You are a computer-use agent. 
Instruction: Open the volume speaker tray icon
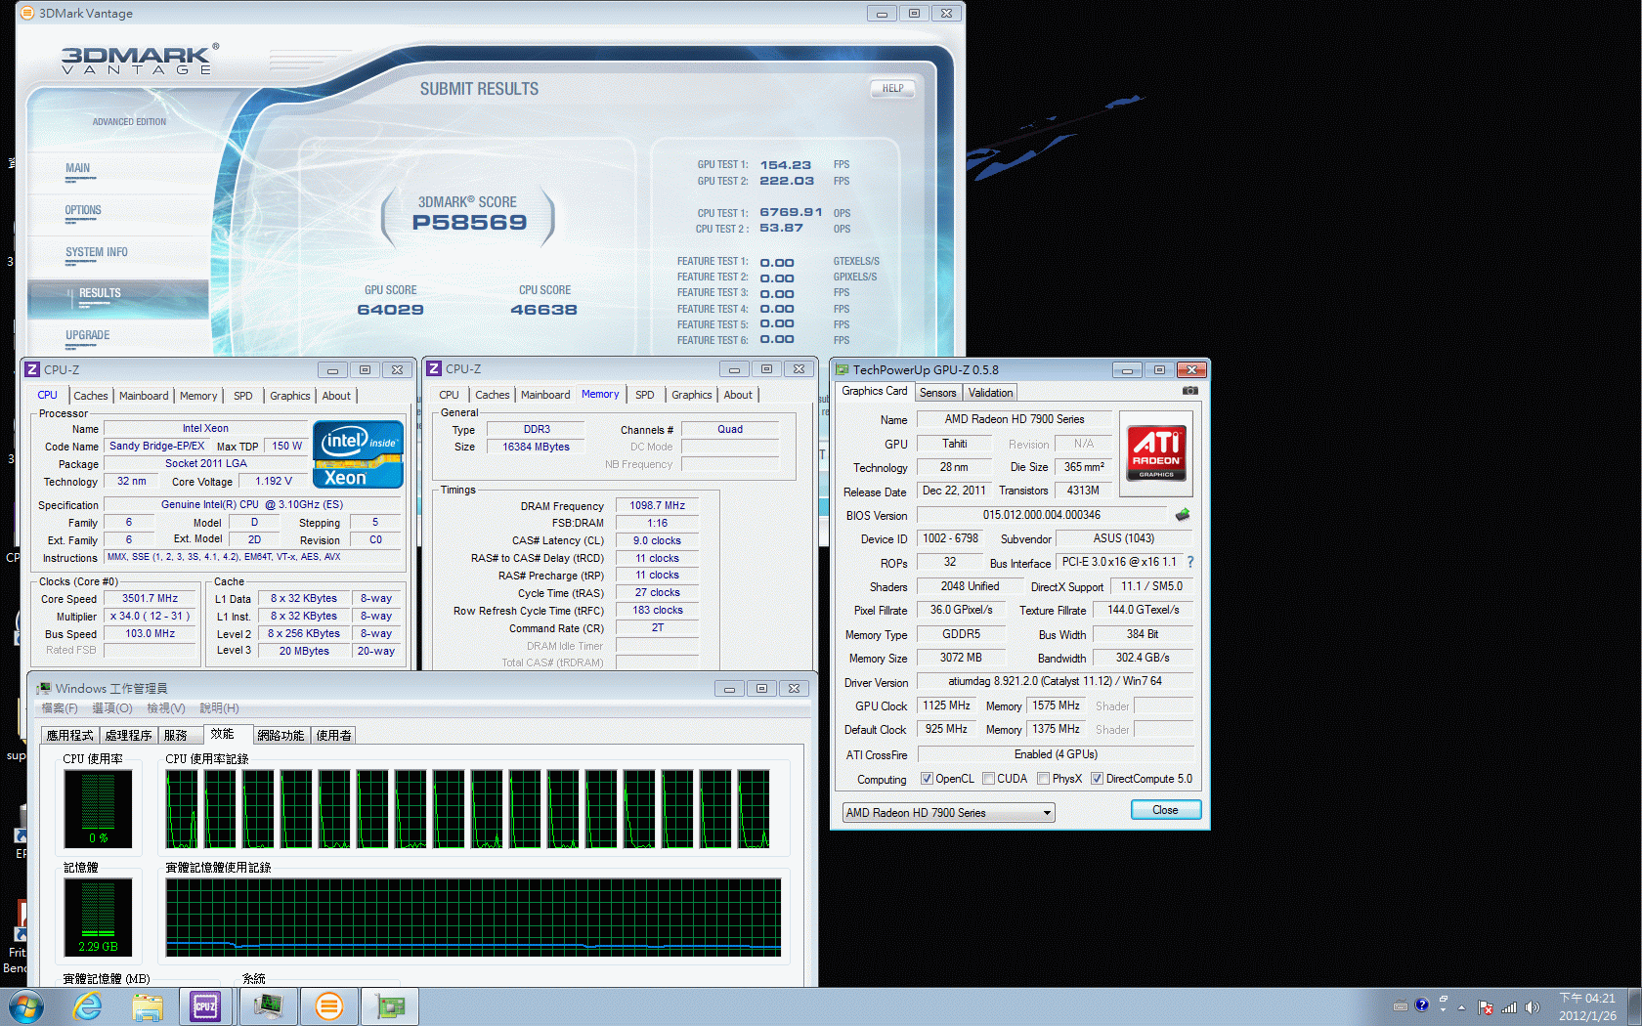(1532, 1007)
